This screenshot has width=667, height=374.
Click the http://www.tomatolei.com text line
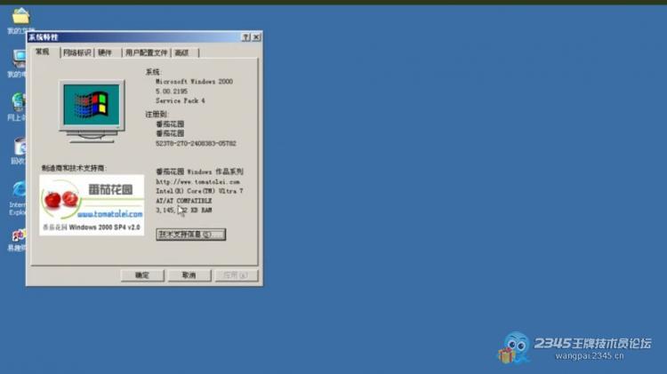click(x=197, y=181)
